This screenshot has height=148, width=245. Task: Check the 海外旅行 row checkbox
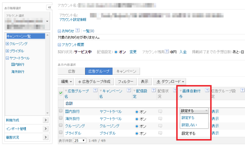pos(61,118)
